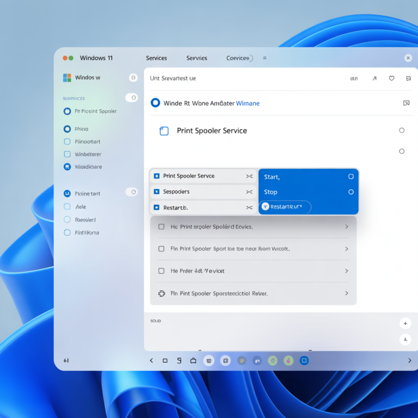Click the S-shaped icon in the bottom bar
The image size is (418, 418).
click(x=179, y=361)
